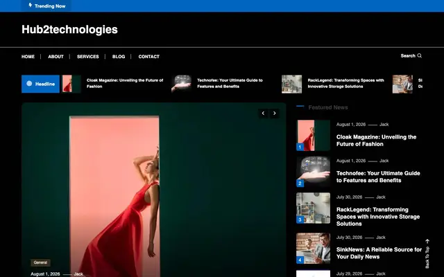Click July 30 date above SinkNews title
Screen dimensions: 444x277
coord(349,238)
